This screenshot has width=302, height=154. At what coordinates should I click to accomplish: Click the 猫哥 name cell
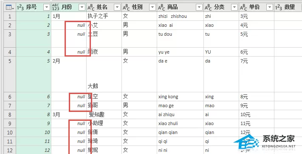point(104,106)
